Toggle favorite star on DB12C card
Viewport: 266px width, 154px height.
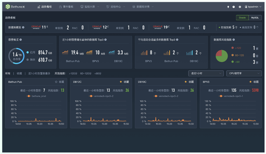click(x=121, y=82)
